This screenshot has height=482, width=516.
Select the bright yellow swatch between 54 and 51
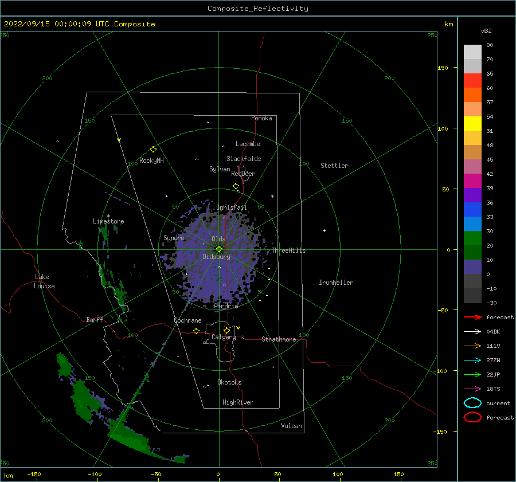(x=472, y=124)
